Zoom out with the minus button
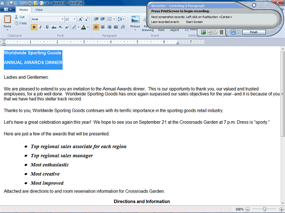 pyautogui.click(x=248, y=209)
